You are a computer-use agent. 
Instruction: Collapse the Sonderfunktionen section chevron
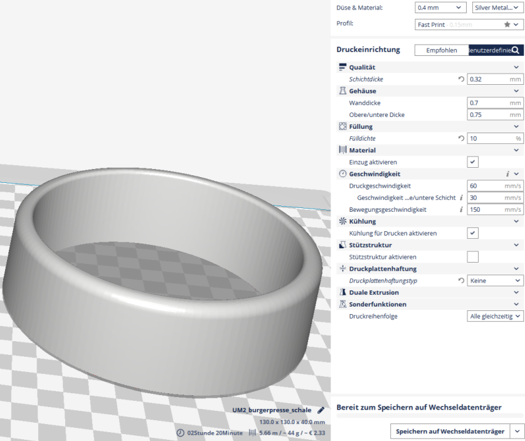pos(516,304)
